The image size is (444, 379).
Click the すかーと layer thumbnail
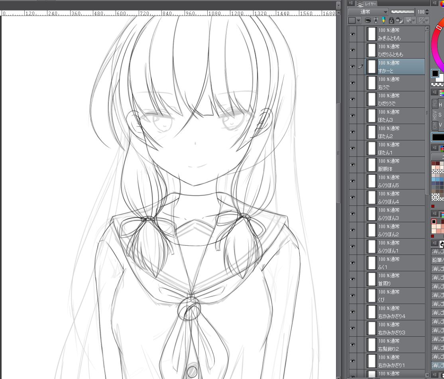point(371,67)
